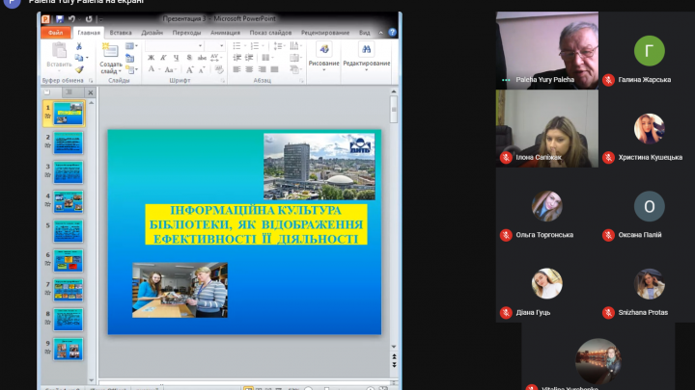Click the Increase Indent icon

tap(249, 58)
